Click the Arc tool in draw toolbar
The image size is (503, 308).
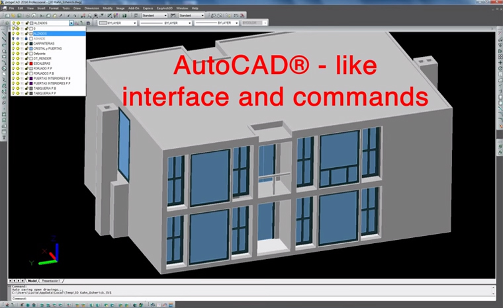(x=4, y=63)
